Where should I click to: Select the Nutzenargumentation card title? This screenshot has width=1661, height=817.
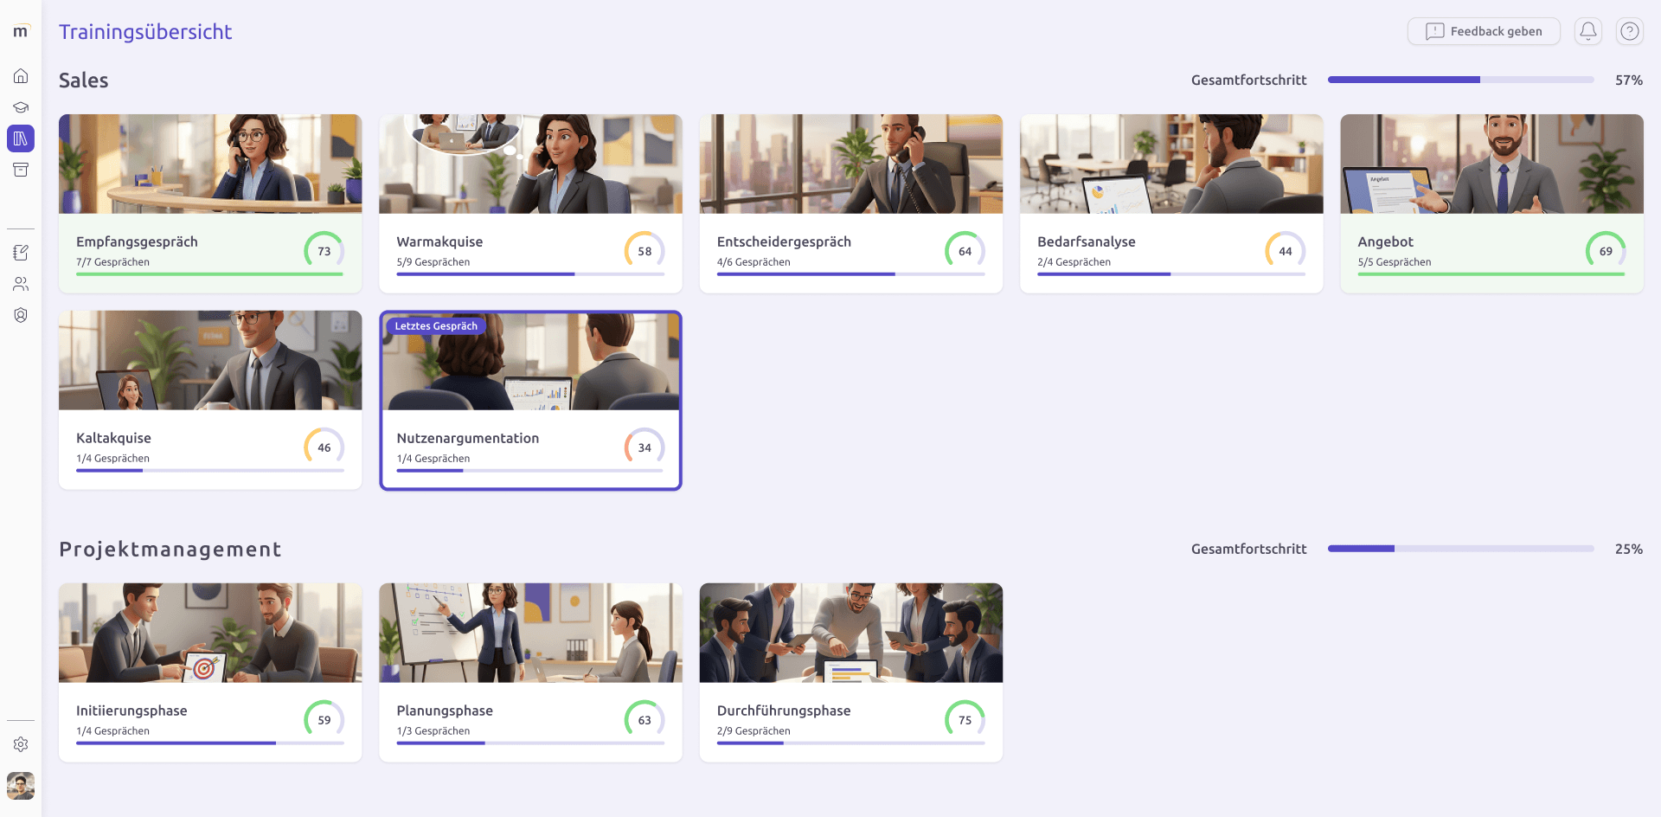coord(468,438)
